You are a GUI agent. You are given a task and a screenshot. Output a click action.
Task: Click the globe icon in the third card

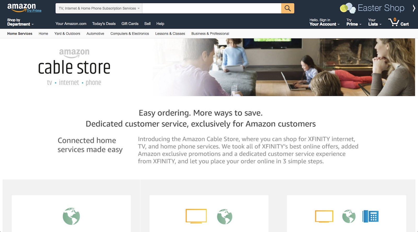349,216
